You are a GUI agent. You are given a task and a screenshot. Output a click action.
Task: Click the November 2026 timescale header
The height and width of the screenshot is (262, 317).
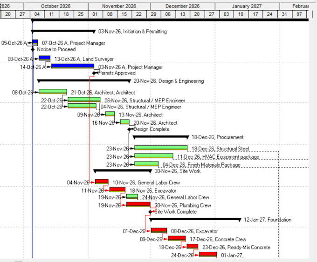point(119,6)
